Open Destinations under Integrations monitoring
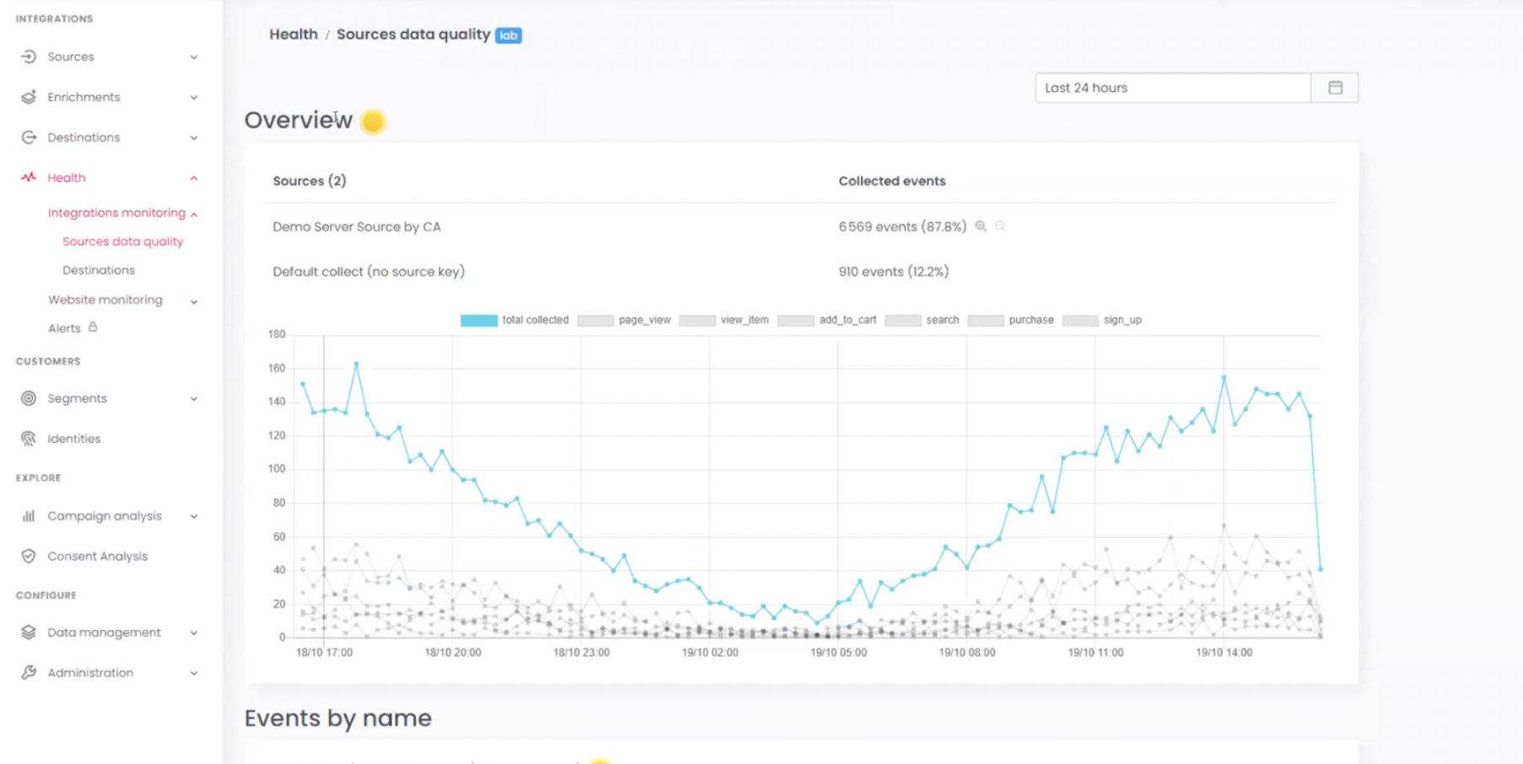This screenshot has width=1523, height=764. (x=99, y=270)
